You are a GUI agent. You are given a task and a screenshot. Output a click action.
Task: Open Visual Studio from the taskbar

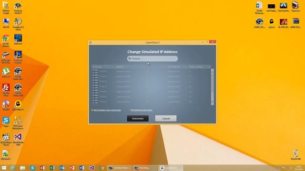click(91, 168)
